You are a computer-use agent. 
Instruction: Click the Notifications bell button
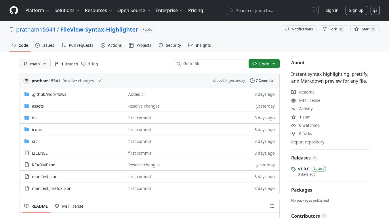[x=299, y=29]
